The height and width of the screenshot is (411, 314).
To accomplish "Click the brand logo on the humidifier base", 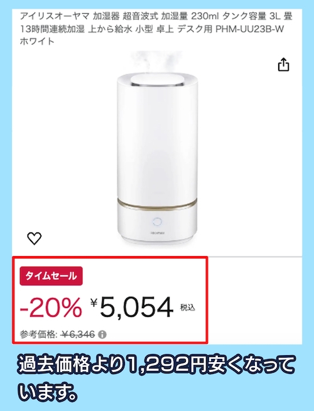I will tap(157, 233).
